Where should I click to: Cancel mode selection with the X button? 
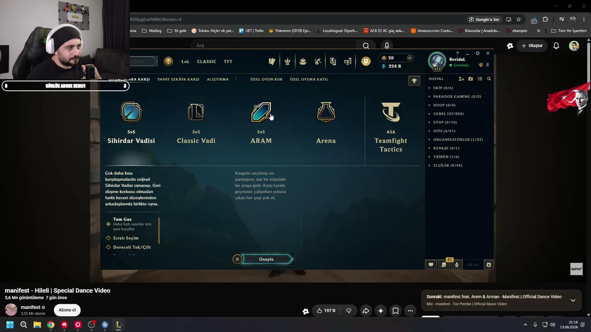point(237,259)
